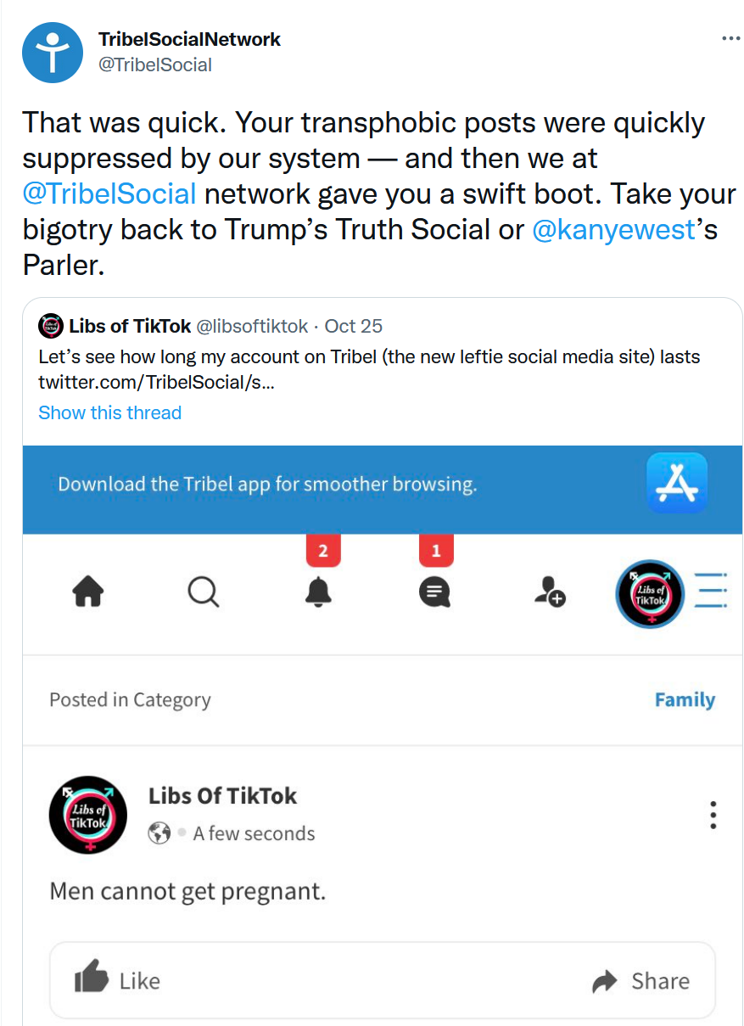Open the post's vertical three-dot options menu
The width and height of the screenshot is (744, 1026).
[713, 815]
